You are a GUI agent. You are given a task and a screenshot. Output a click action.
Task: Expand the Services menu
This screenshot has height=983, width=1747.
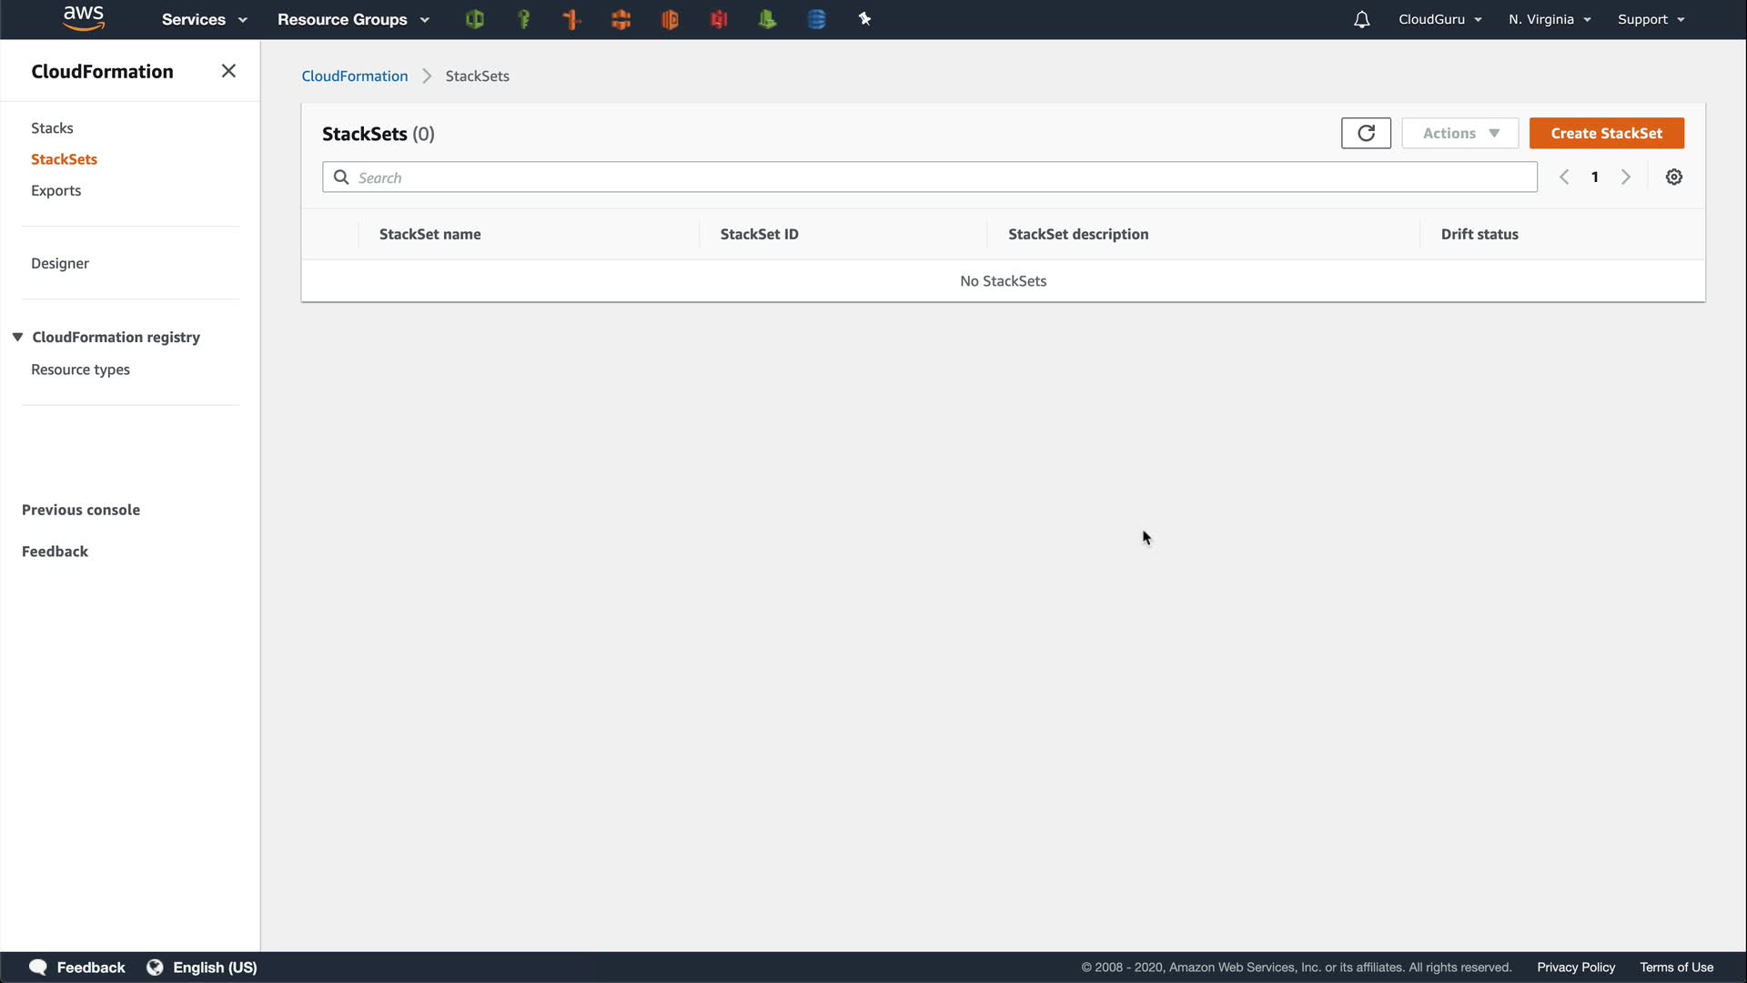pos(204,19)
